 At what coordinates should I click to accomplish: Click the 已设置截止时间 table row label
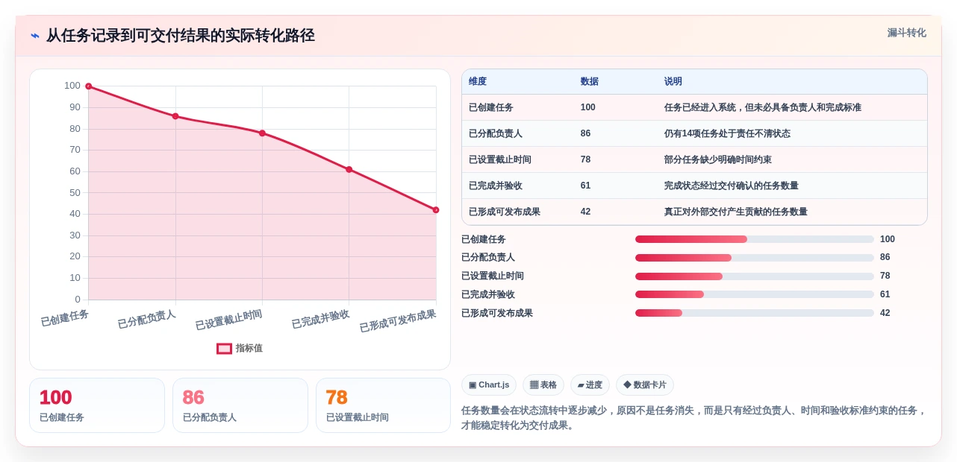pyautogui.click(x=500, y=159)
